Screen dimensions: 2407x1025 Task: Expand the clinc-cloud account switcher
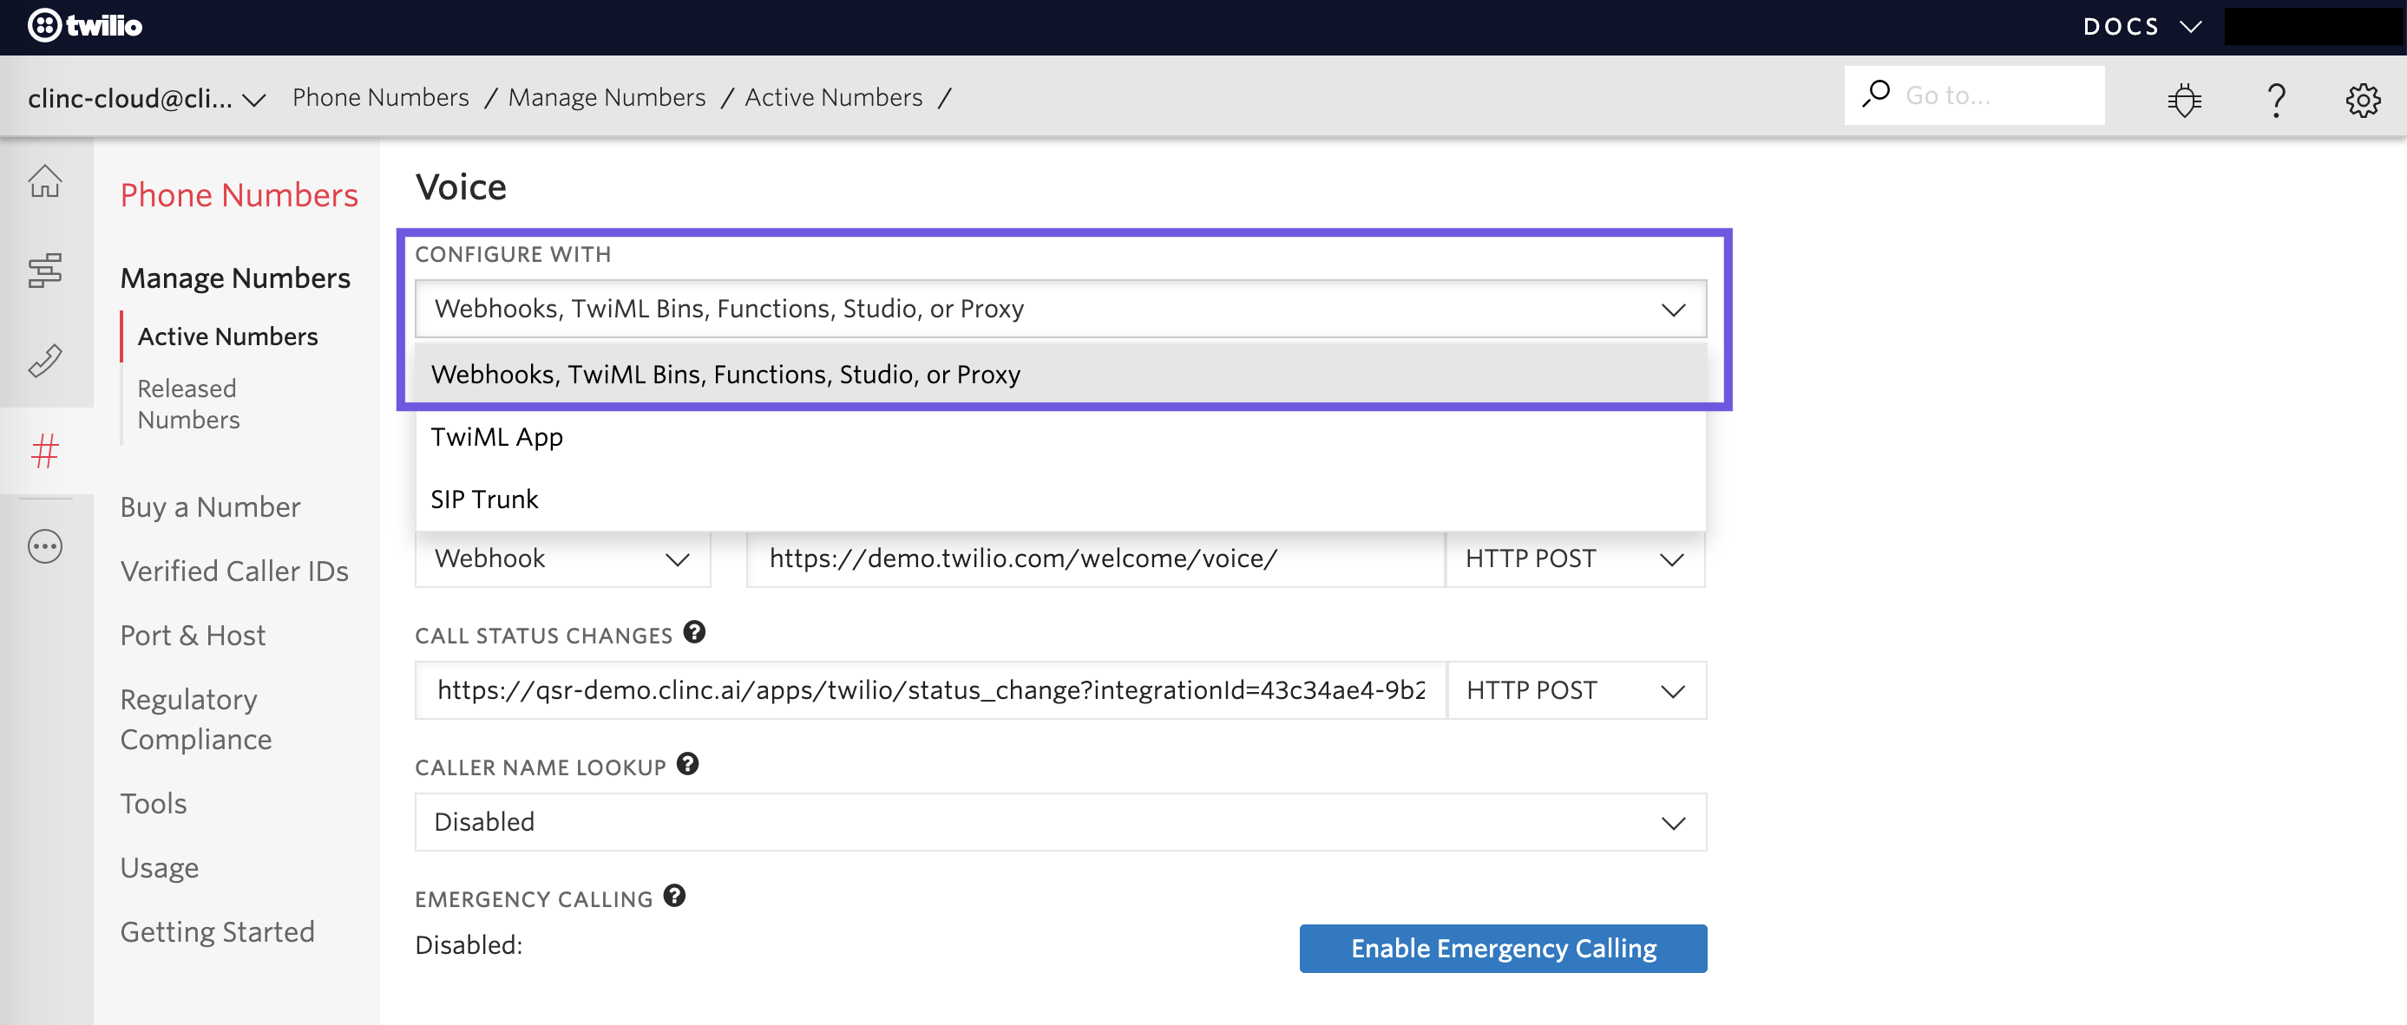pos(147,98)
